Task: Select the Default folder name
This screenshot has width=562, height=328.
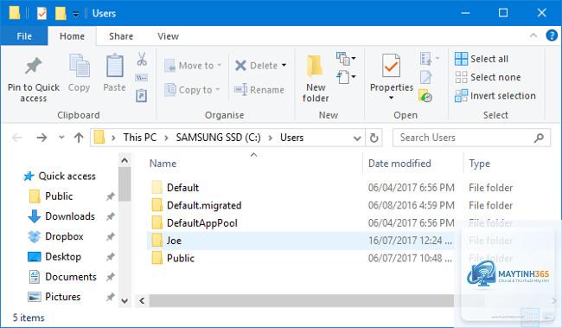Action: point(182,188)
